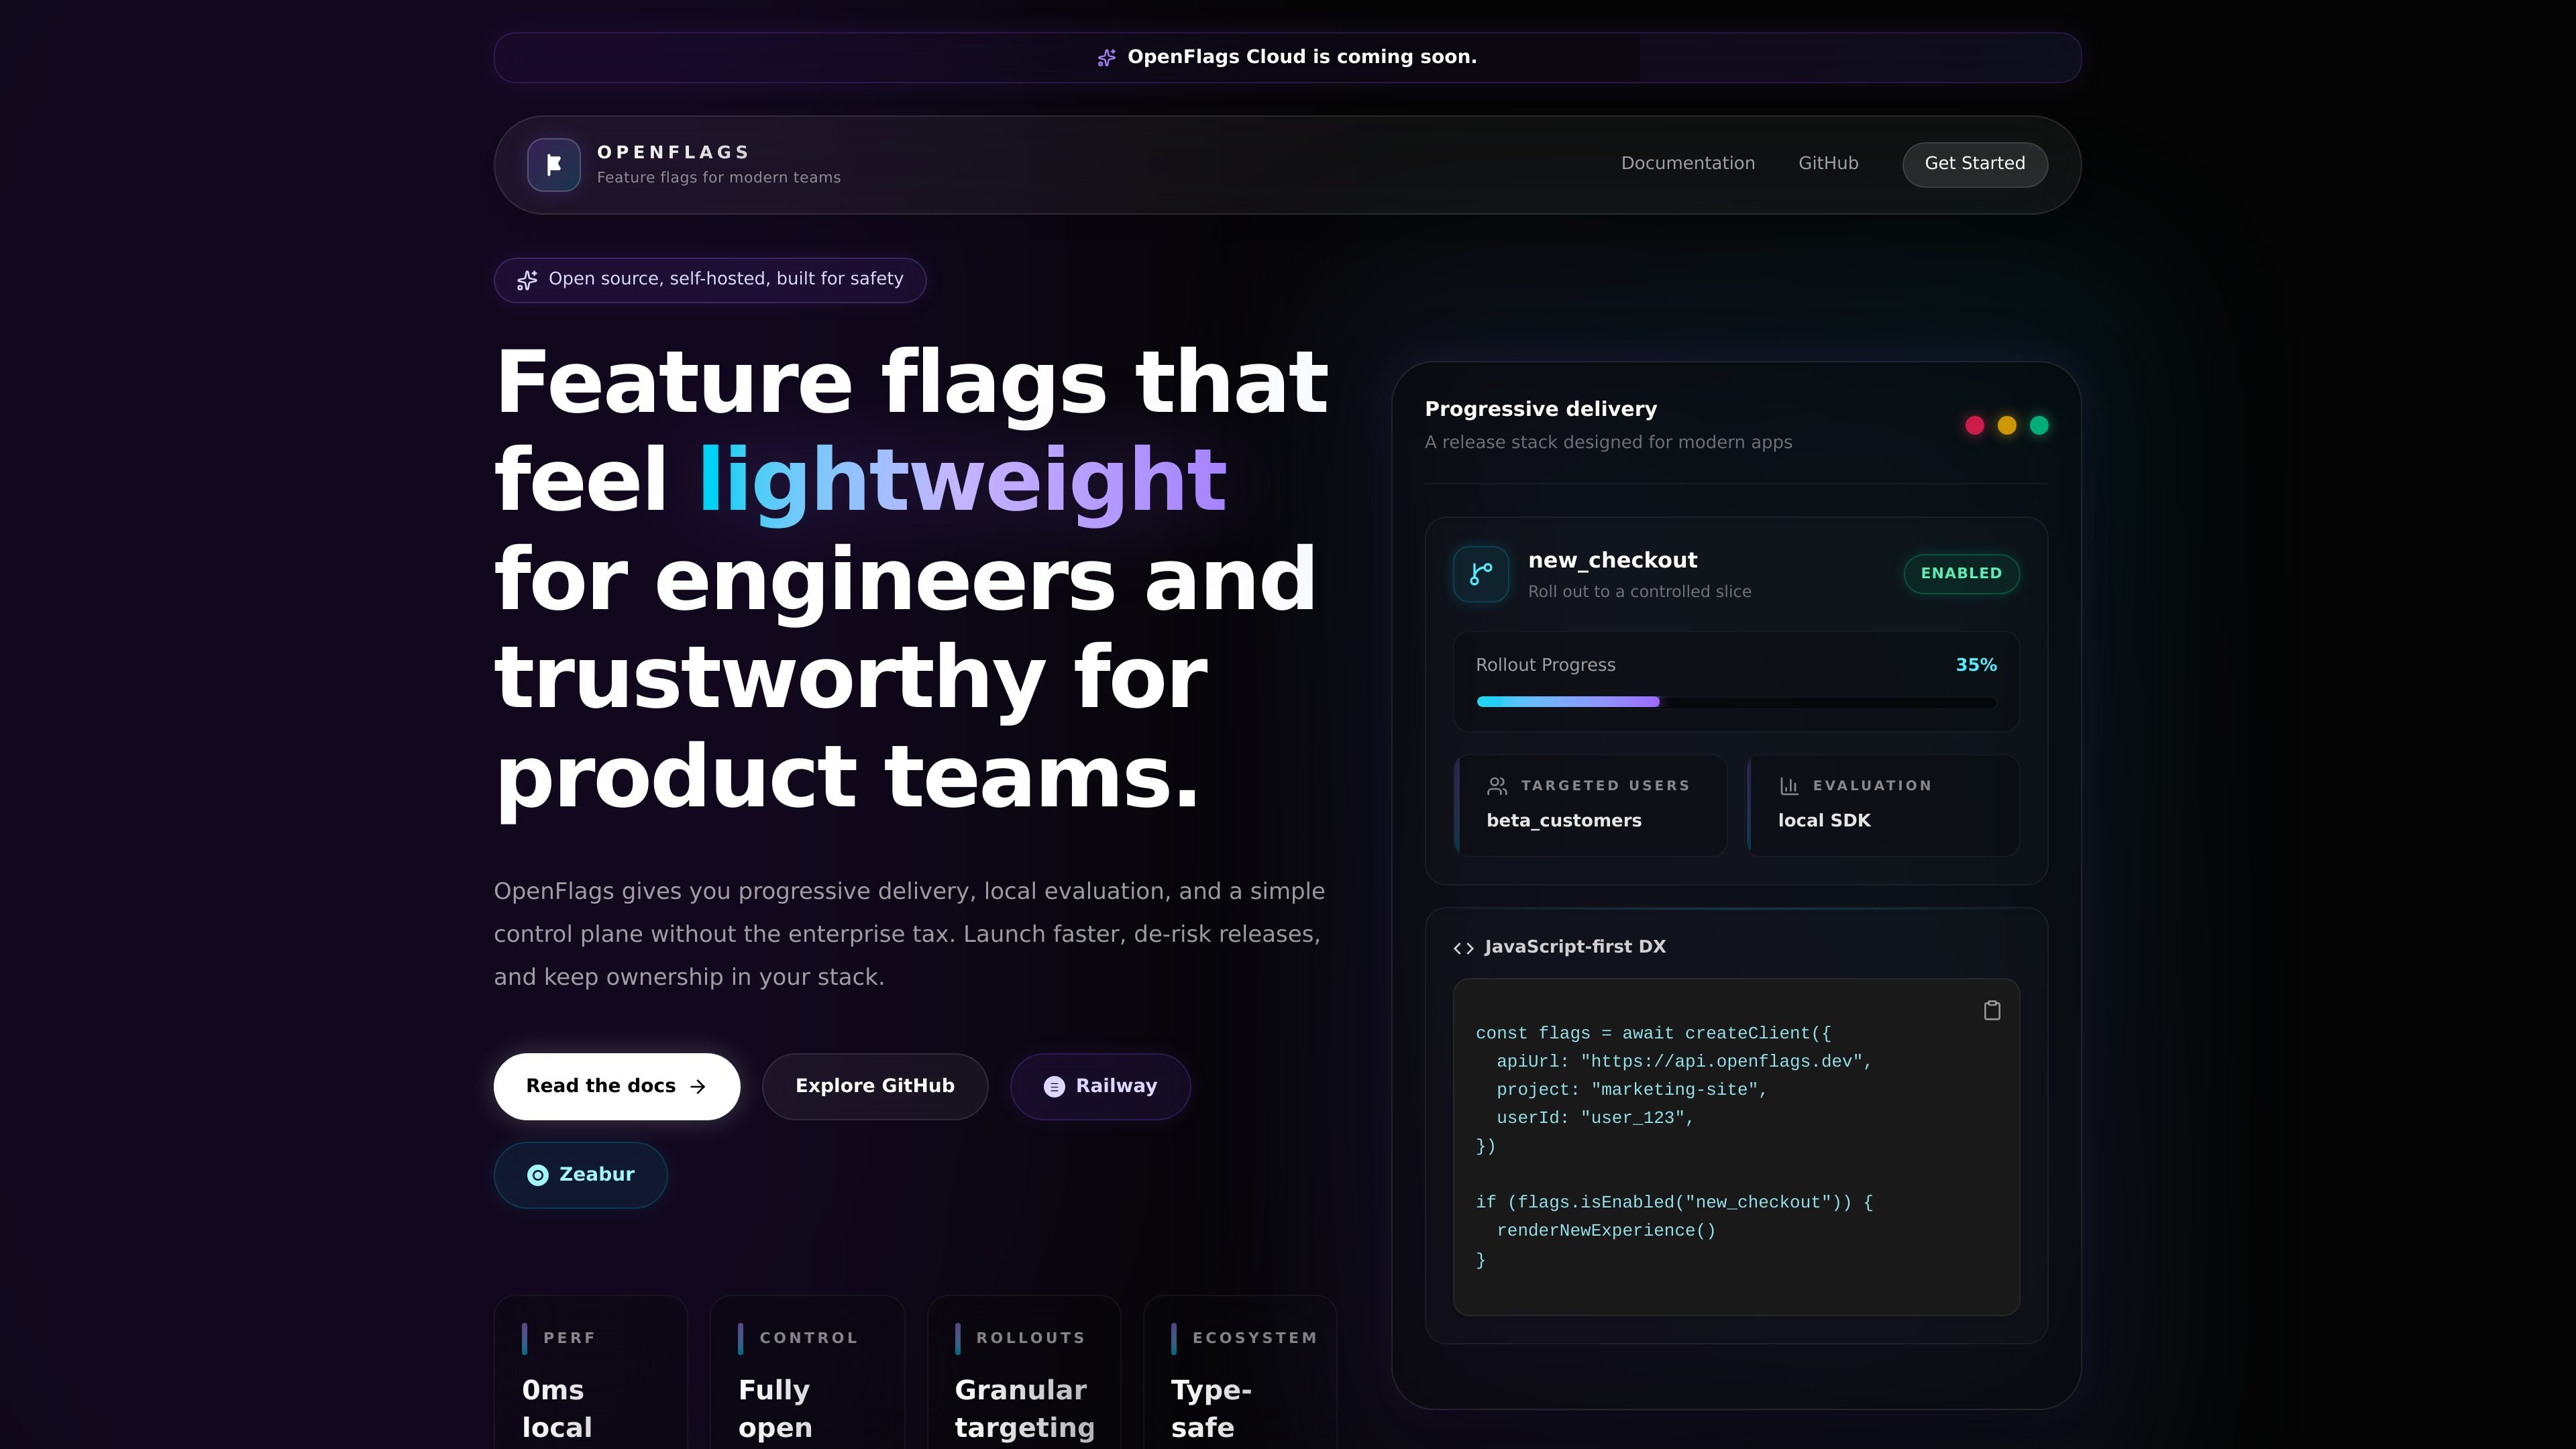Image resolution: width=2576 pixels, height=1449 pixels.
Task: Click the git branch icon beside new_checkout
Action: pos(1481,574)
